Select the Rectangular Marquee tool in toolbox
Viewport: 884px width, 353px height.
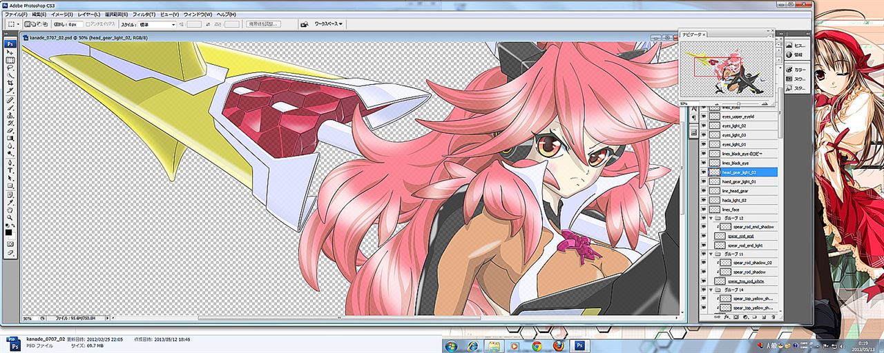[x=10, y=61]
